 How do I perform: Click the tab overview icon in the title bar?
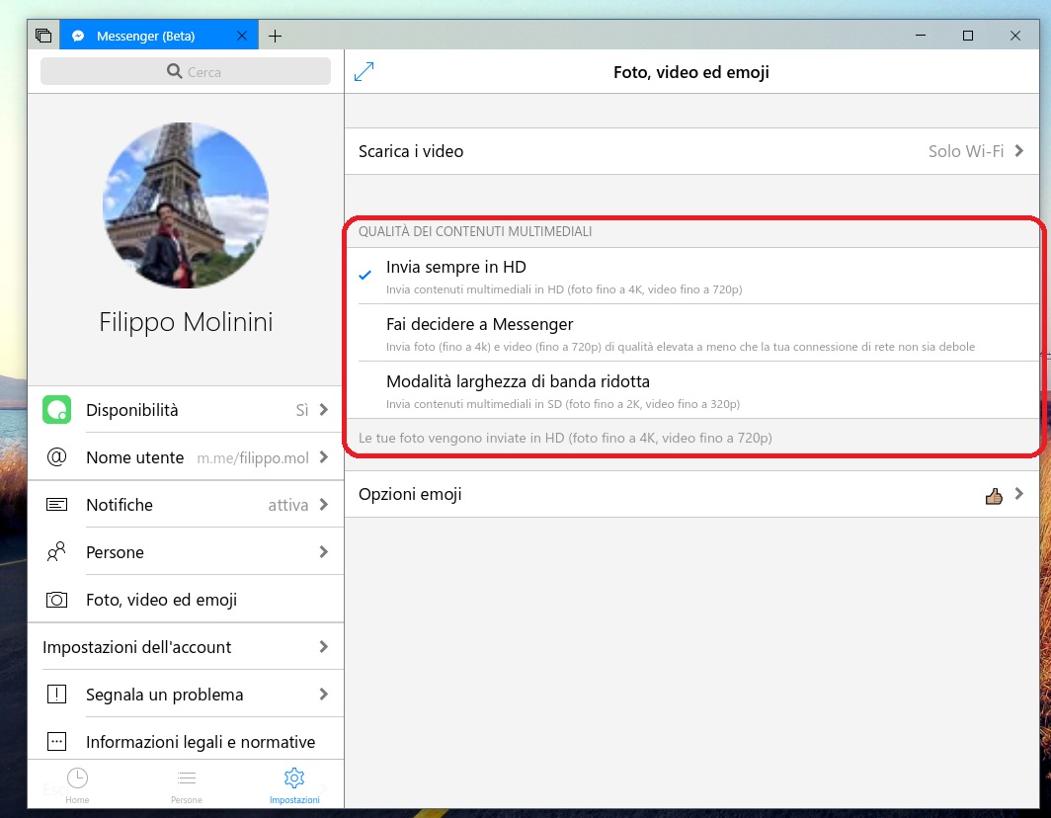tap(43, 36)
